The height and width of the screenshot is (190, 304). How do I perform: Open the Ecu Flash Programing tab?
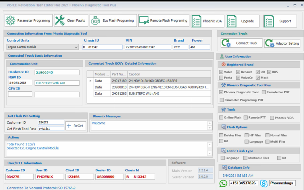pos(113,20)
